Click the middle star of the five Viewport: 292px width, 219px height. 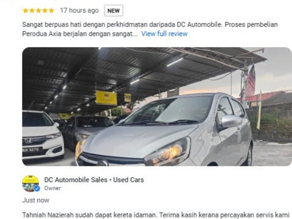[38, 11]
